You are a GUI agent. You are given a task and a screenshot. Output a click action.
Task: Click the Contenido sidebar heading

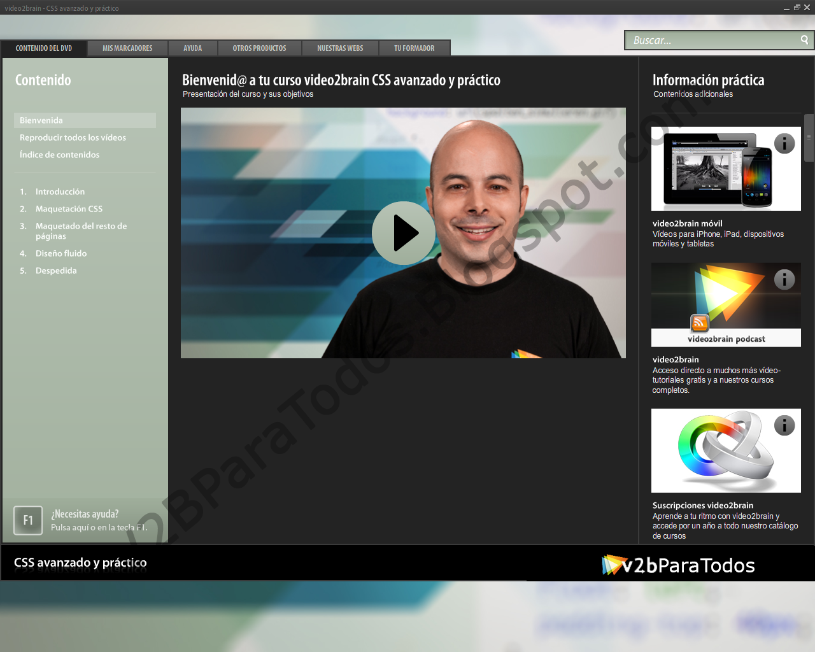pos(43,80)
